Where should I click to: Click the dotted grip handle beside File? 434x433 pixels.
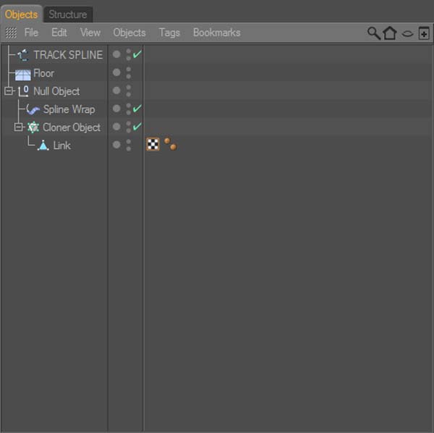(x=11, y=33)
